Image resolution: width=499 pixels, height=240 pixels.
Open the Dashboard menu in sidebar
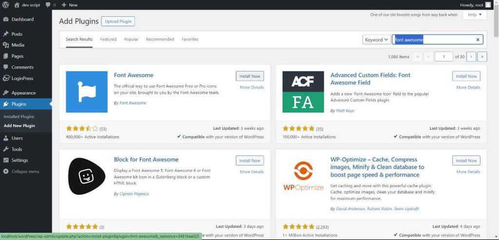click(x=22, y=19)
